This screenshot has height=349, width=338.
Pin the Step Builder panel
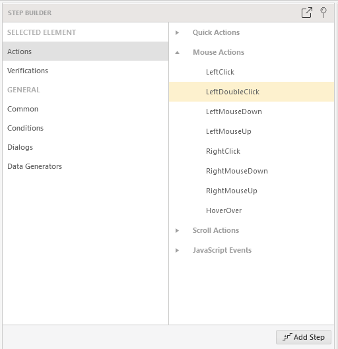coord(323,13)
